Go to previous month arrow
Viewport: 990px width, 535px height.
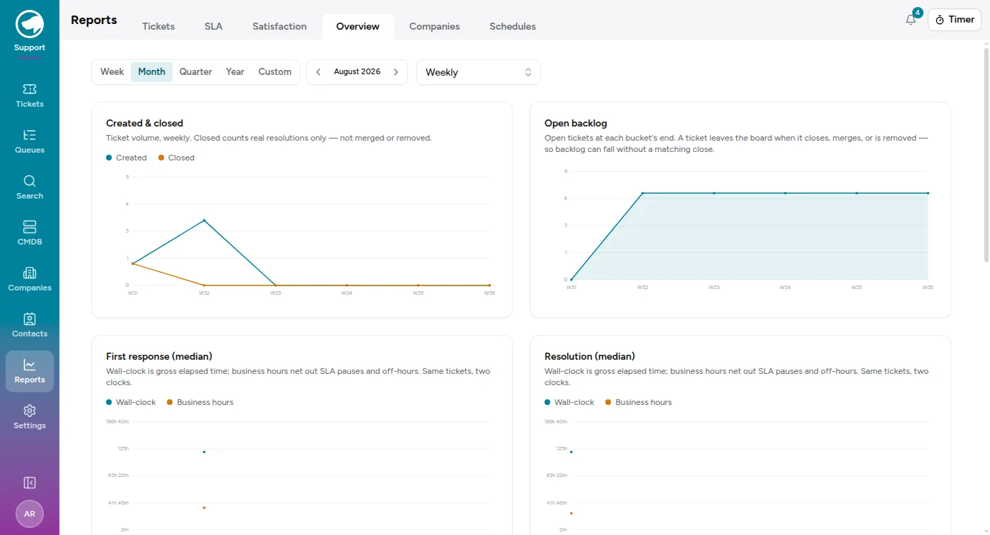[x=318, y=72]
